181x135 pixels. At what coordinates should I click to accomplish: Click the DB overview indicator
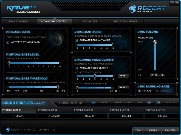[x=158, y=102]
